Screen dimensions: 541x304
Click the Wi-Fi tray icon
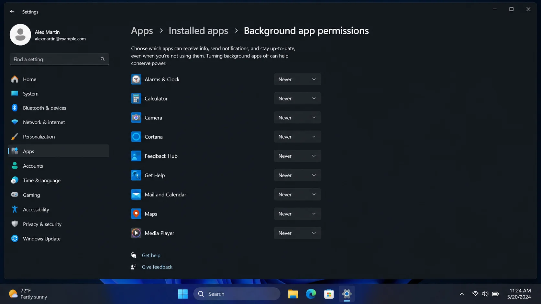[x=475, y=294]
